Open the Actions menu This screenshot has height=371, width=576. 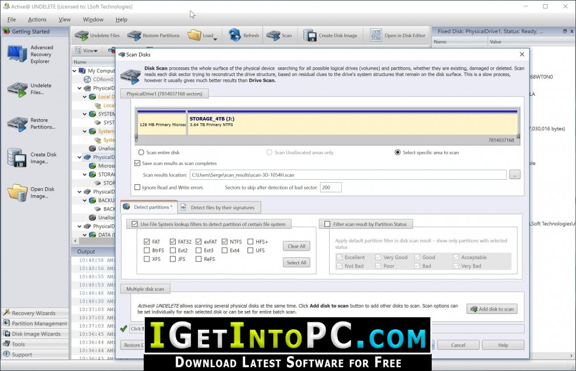point(37,19)
